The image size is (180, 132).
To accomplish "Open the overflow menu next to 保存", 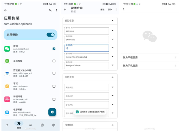I will (x=116, y=10).
